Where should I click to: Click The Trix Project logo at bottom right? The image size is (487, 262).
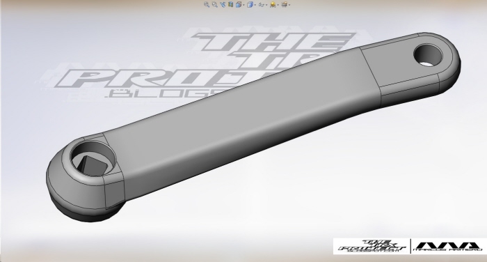click(372, 246)
